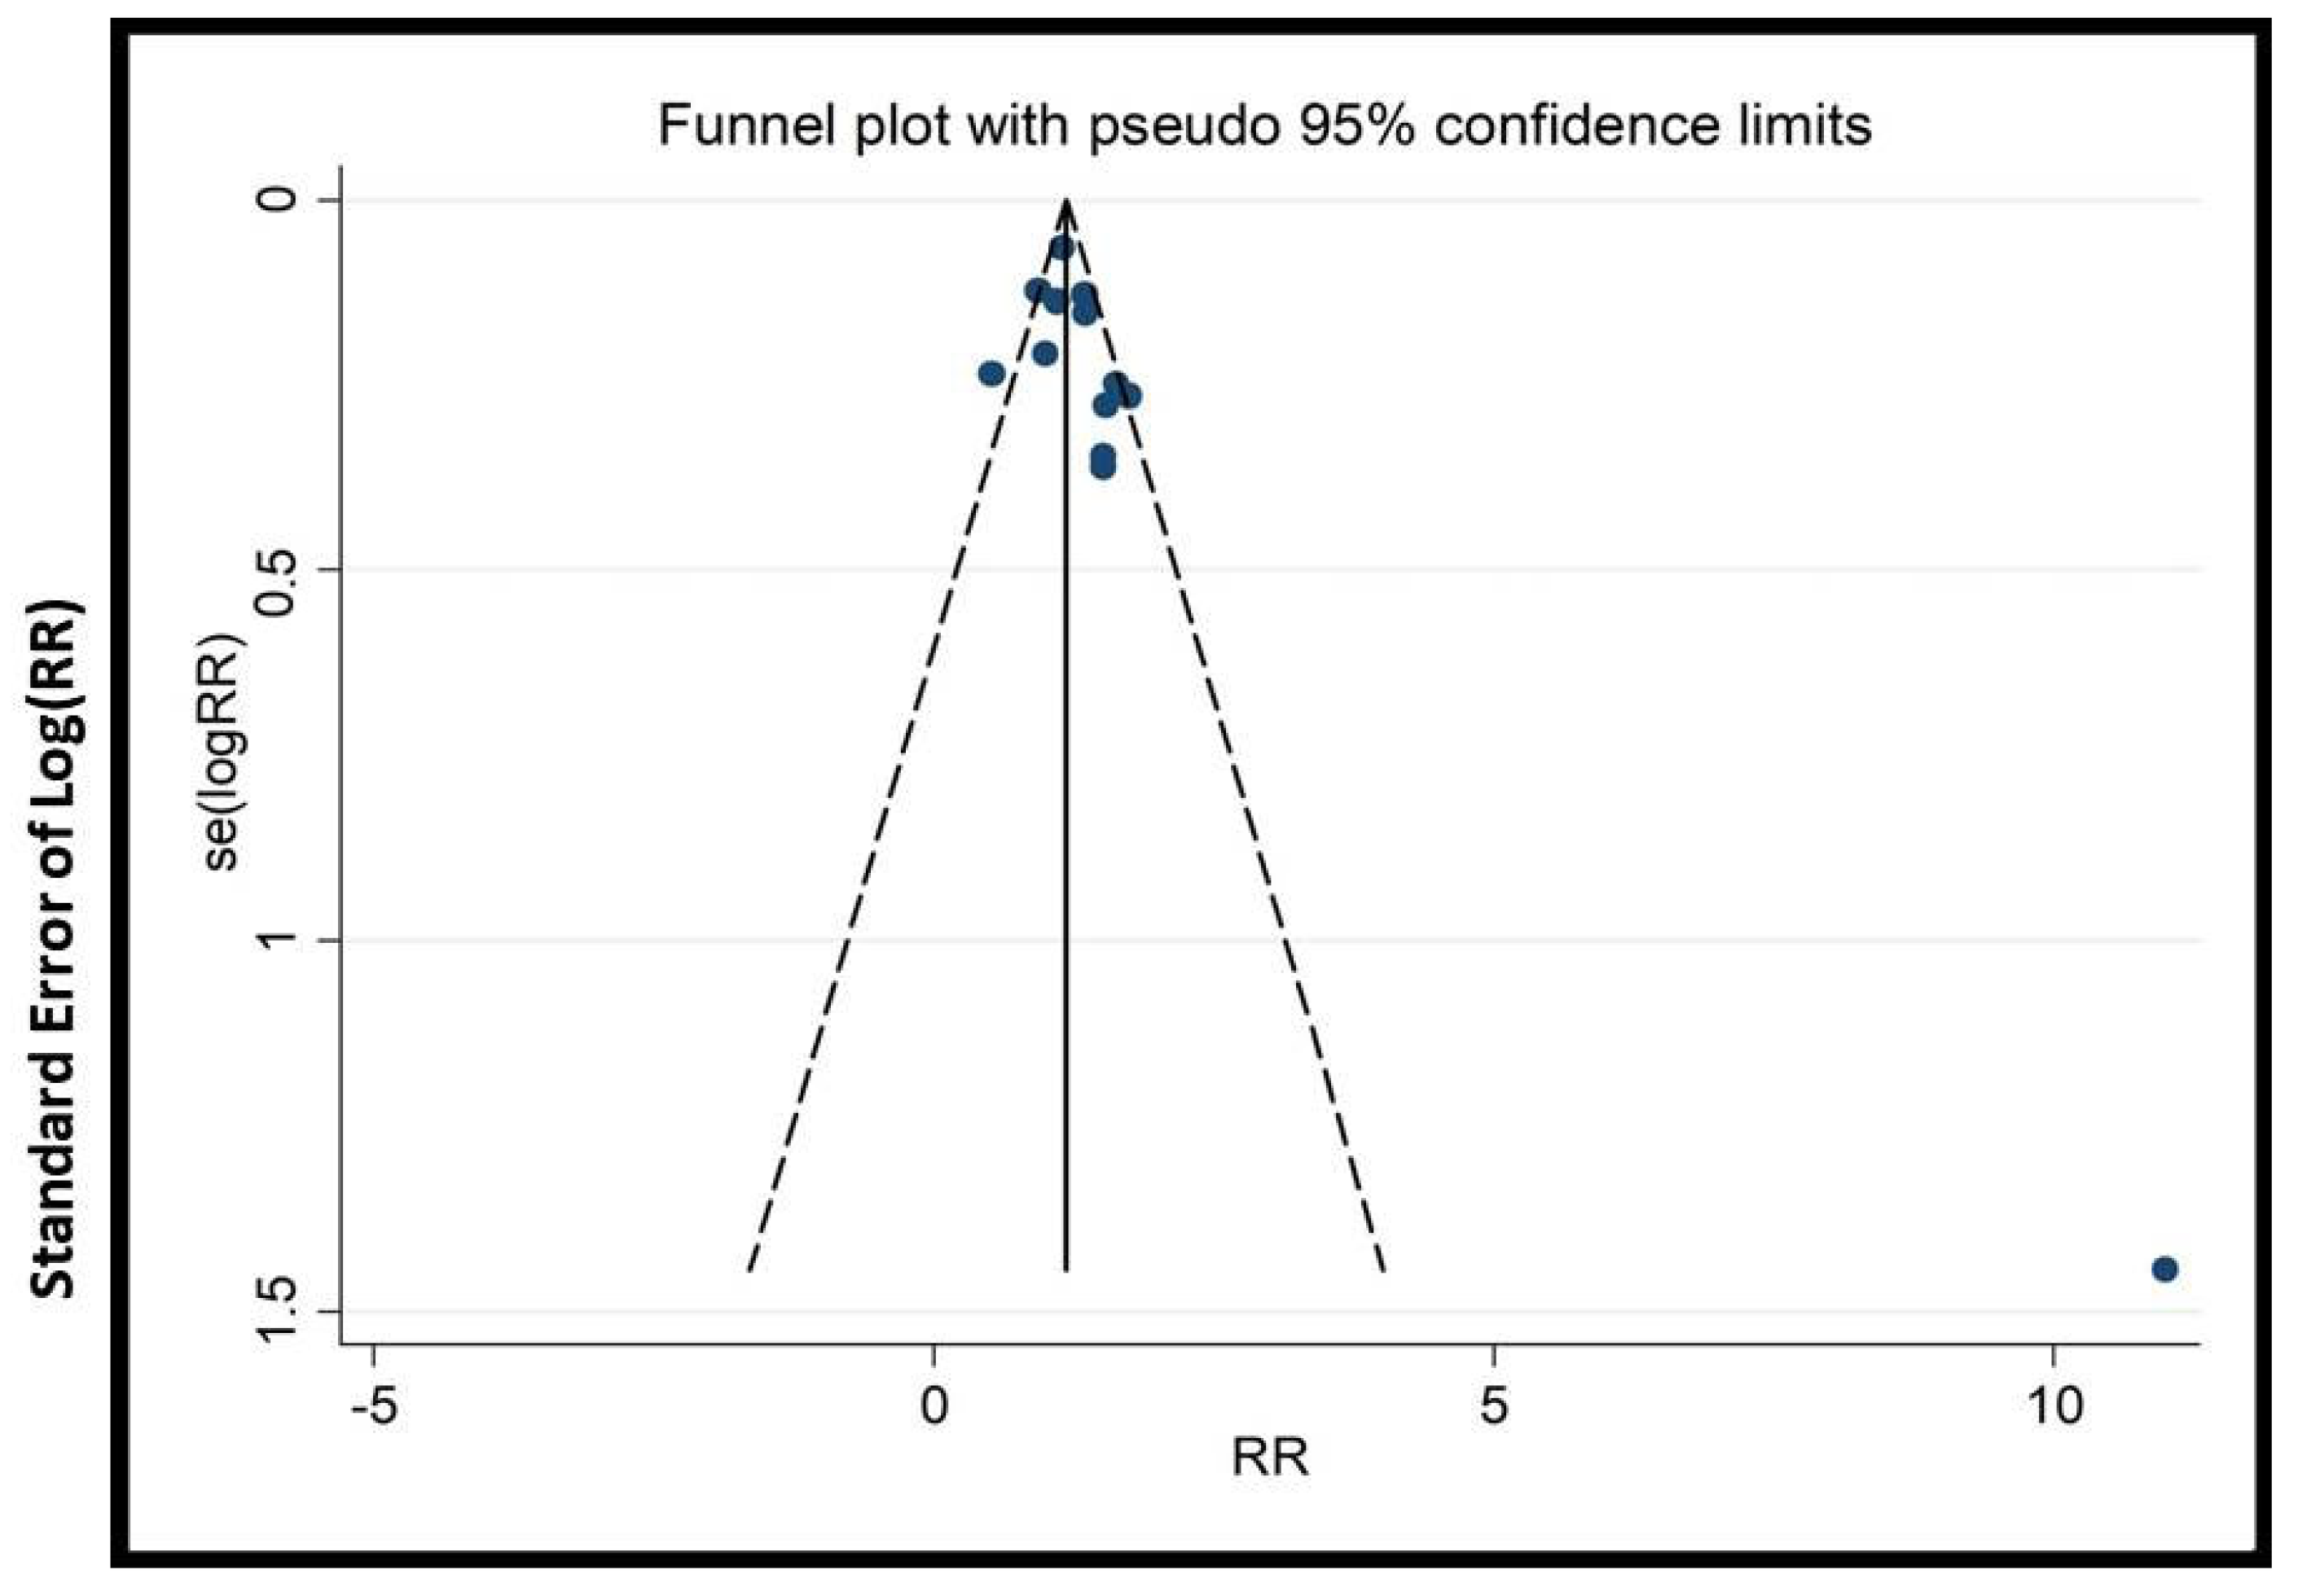
Task: Click the funnel plot title text
Action: 1263,127
